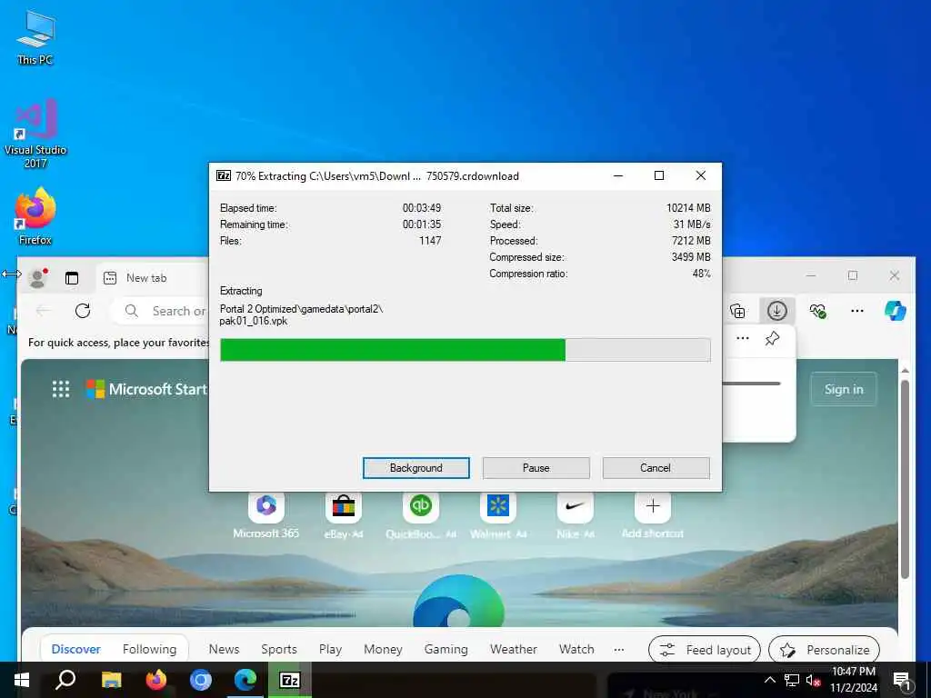Open Walmart shortcut tile

pos(498,514)
